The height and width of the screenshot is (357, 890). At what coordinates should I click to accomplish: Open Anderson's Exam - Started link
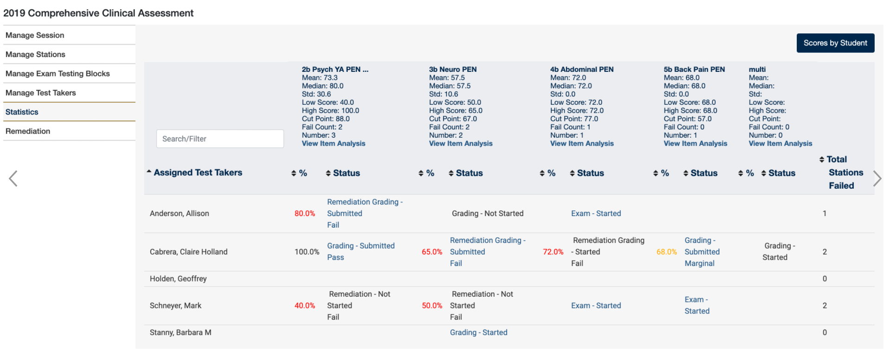click(596, 213)
